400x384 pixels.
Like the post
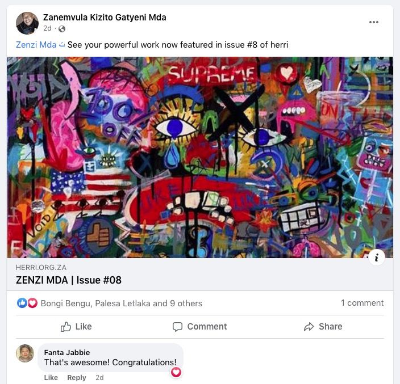click(x=76, y=327)
